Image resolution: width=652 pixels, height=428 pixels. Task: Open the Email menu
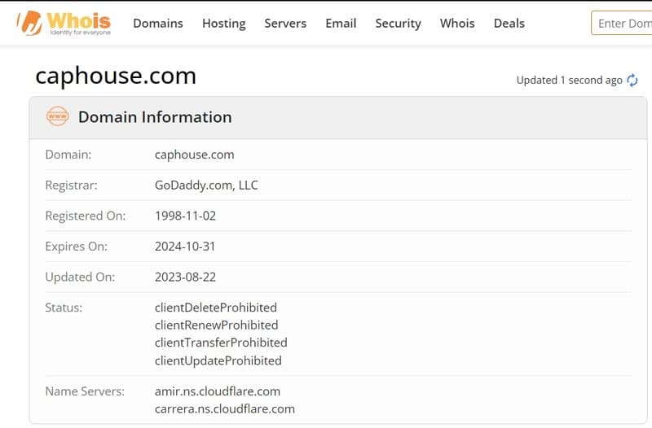click(341, 24)
